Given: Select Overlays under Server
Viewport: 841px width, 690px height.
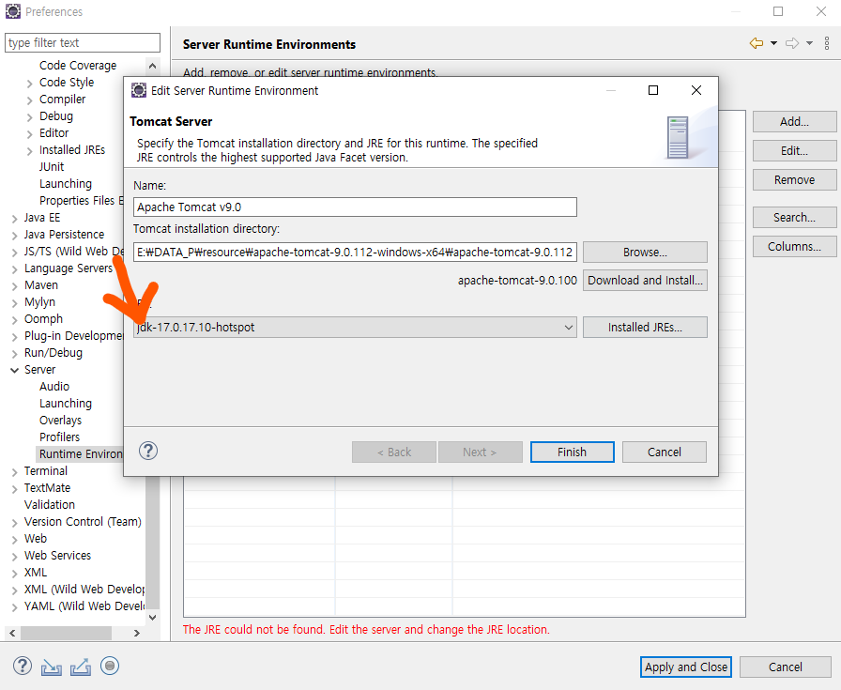Looking at the screenshot, I should [x=60, y=421].
